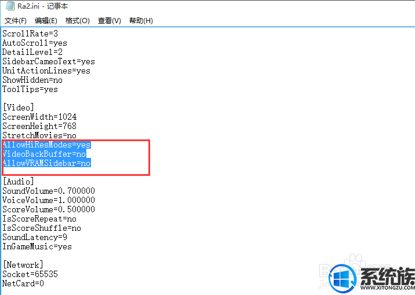Open the 帮助(H) menu

coord(141,21)
